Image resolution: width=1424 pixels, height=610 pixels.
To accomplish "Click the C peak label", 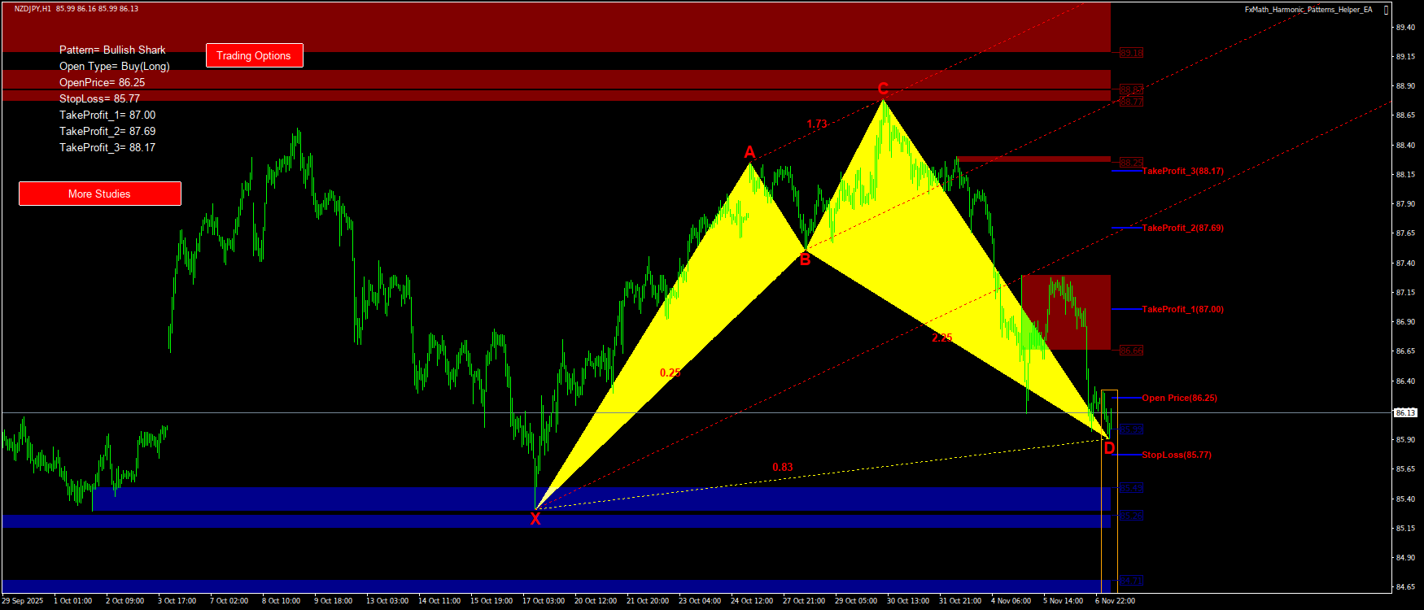I will pyautogui.click(x=883, y=89).
